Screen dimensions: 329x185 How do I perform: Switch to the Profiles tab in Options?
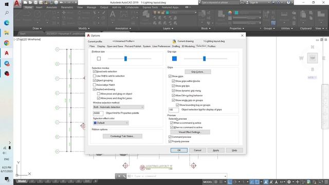tap(211, 46)
